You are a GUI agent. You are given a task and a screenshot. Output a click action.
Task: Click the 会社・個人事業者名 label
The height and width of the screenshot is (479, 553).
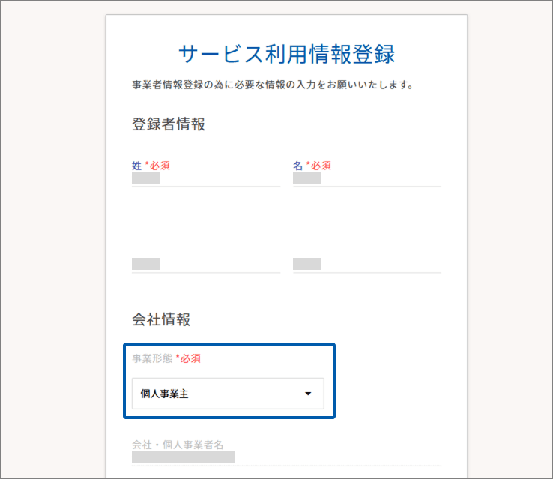click(178, 445)
